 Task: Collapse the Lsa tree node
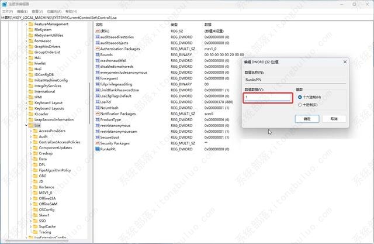[26, 125]
